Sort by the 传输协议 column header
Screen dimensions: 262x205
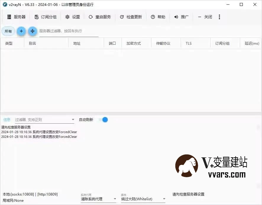pos(166,43)
